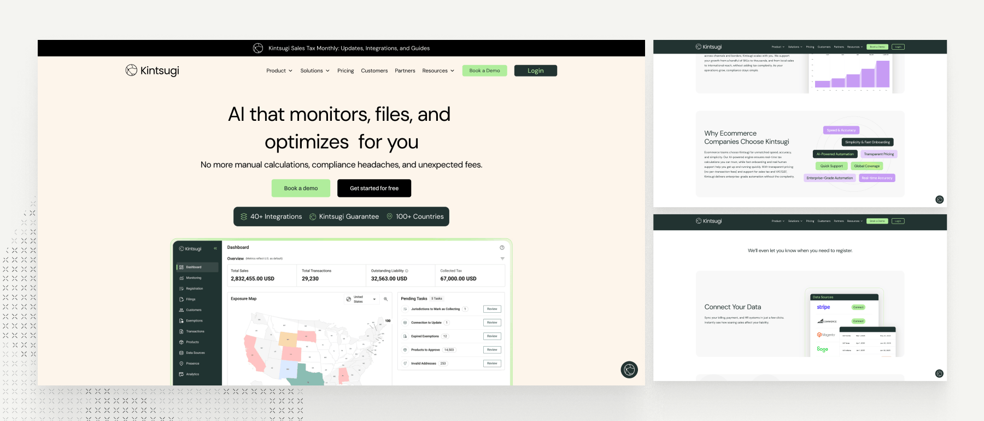Expand the Resources menu on the Why Ecommerce page

click(x=855, y=47)
